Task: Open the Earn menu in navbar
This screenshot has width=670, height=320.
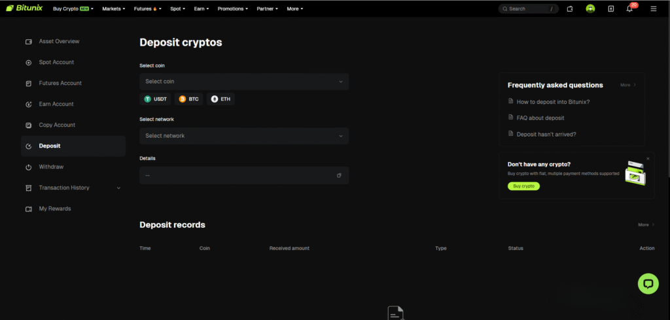Action: [201, 9]
